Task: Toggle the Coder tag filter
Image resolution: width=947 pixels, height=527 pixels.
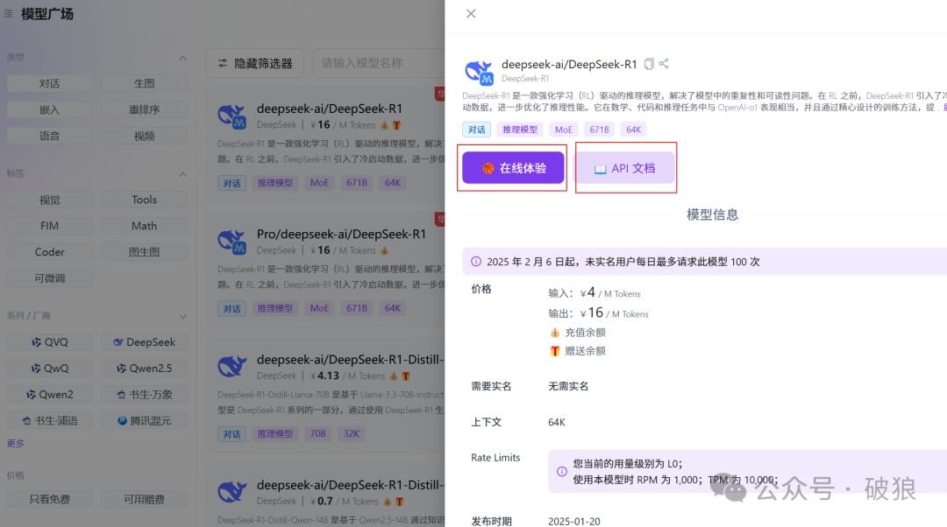Action: pos(49,252)
